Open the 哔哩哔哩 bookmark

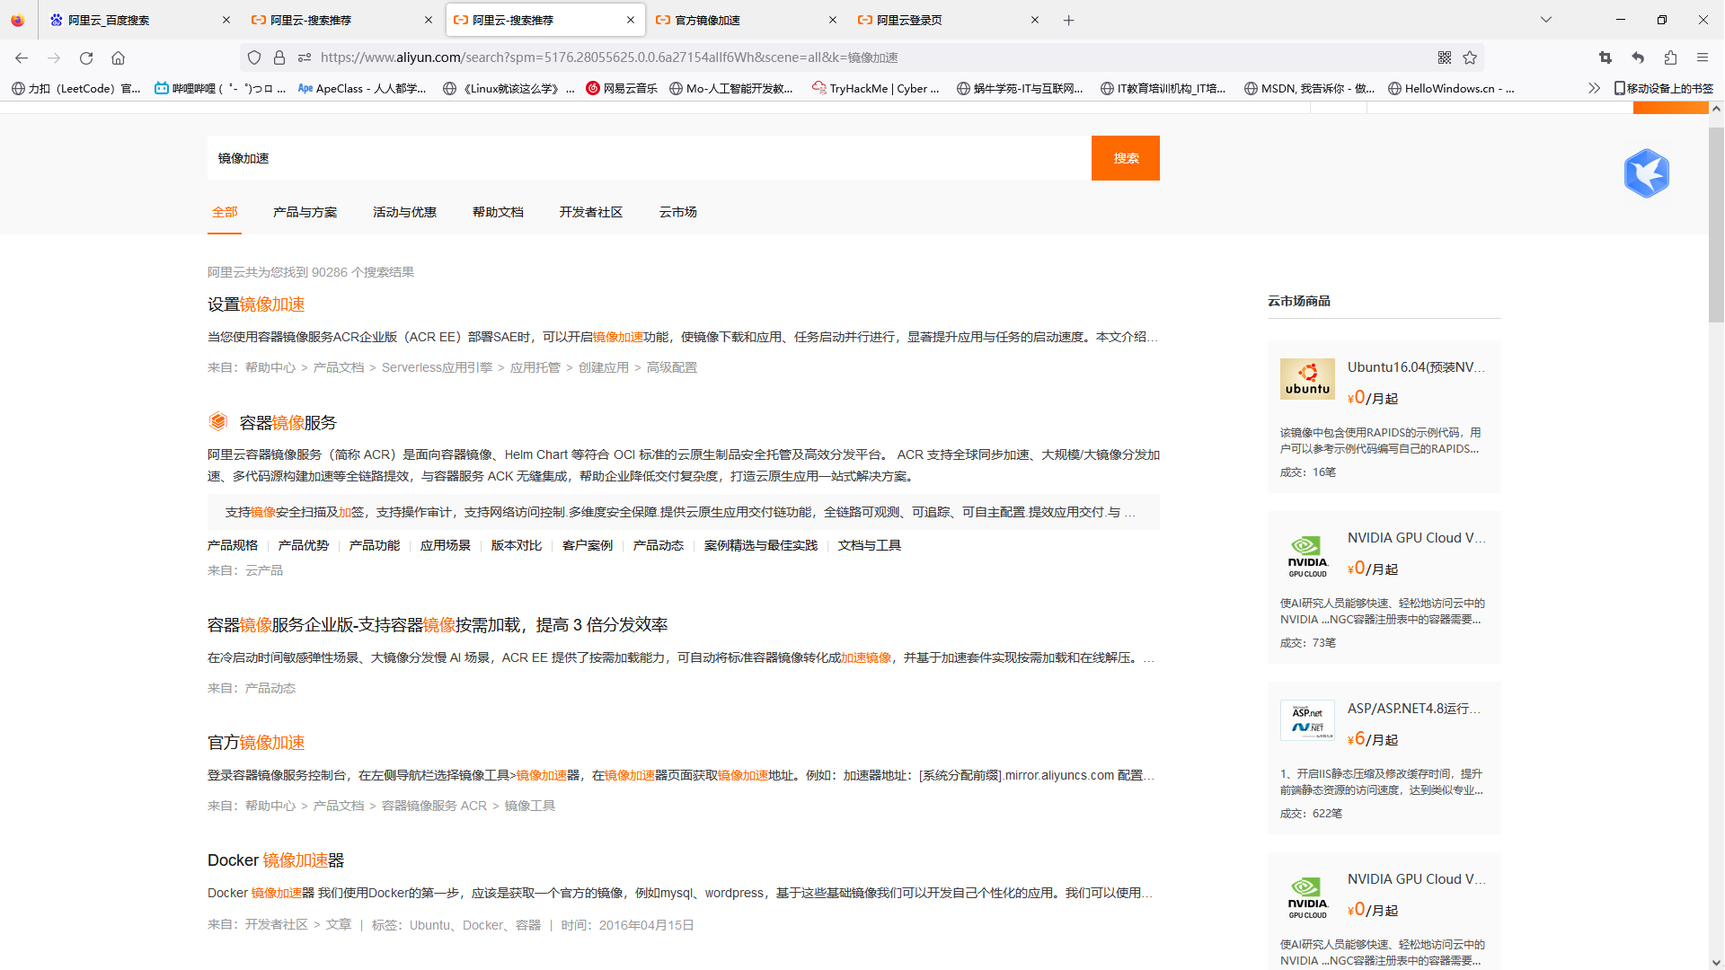[220, 88]
